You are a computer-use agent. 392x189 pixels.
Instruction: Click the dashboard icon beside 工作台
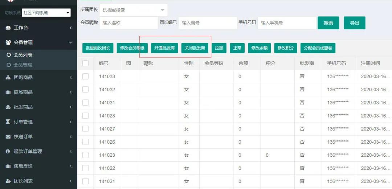point(8,28)
